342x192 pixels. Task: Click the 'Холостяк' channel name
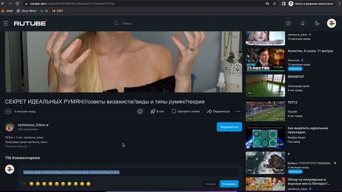[293, 60]
